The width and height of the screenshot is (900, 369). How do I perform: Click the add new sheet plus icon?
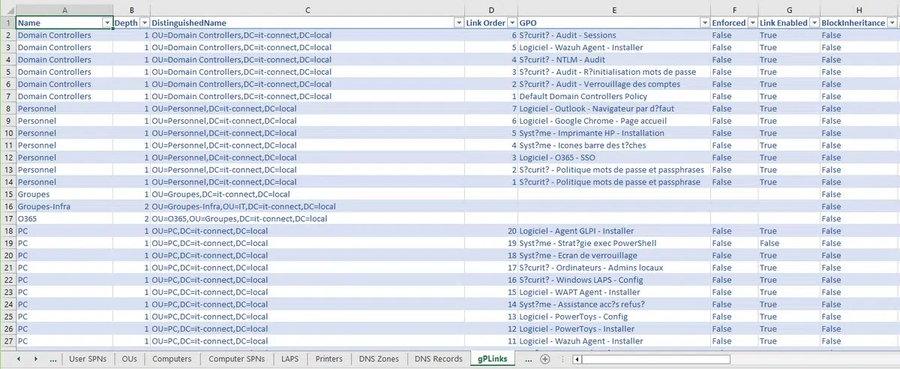[545, 359]
